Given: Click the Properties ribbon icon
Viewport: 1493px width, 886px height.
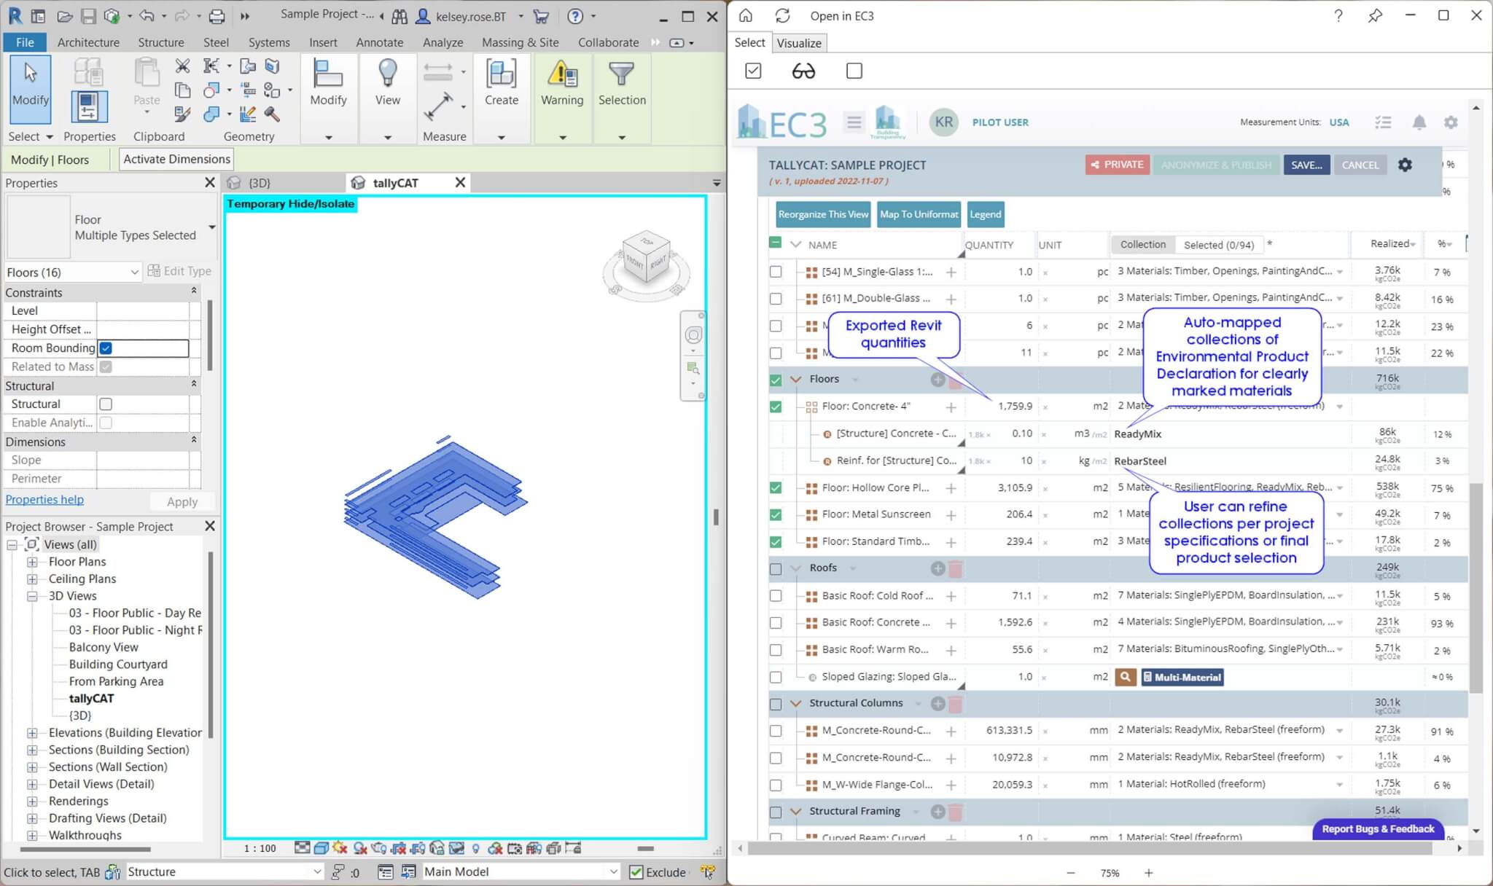Looking at the screenshot, I should 89,107.
